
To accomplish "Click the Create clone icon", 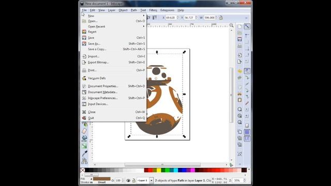I will pyautogui.click(x=239, y=138).
